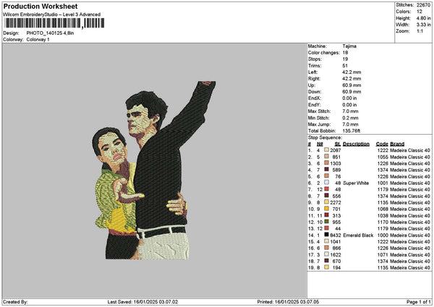Click the 'N#' column header

click(x=320, y=144)
